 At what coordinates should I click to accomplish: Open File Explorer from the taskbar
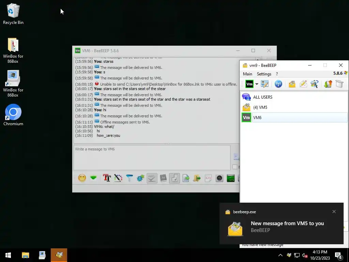(25, 255)
